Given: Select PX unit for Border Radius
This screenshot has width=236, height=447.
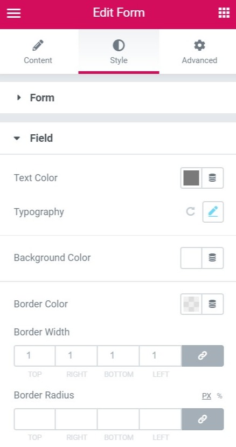Looking at the screenshot, I should 206,396.
